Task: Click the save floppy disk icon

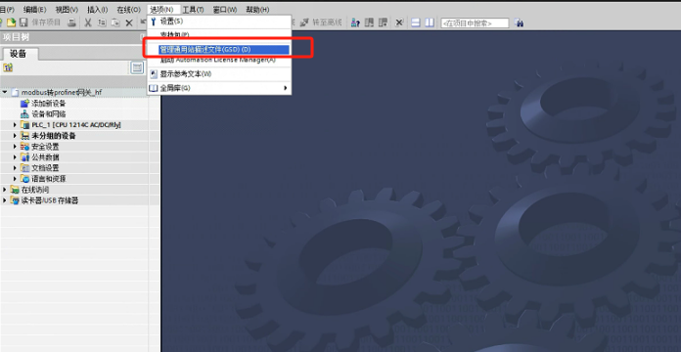Action: click(23, 22)
